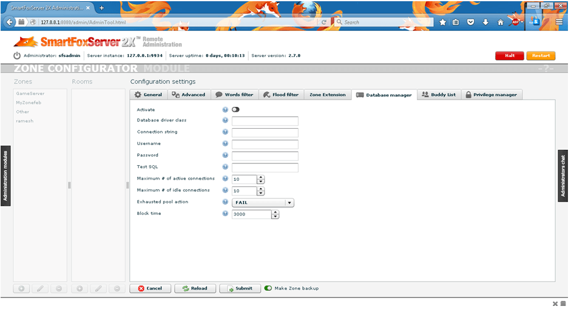Show help for Connection string
The image size is (571, 309).
(225, 132)
